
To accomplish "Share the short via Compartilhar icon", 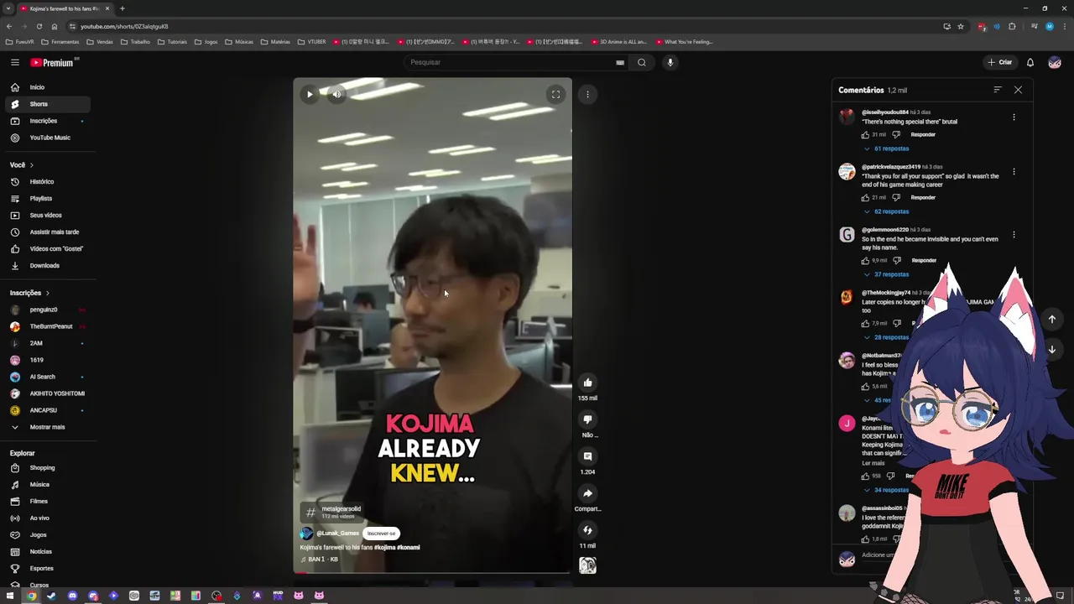I will [x=587, y=493].
